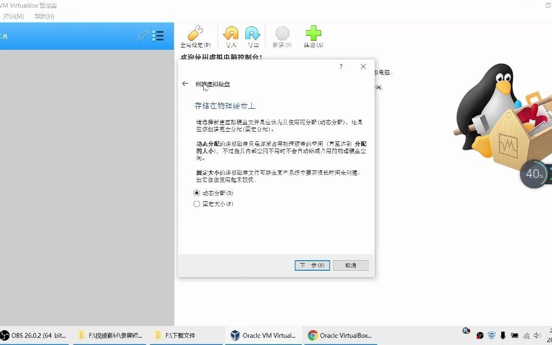Open the 帮助(H) menu
Screen dimensions: 552x345
(x=43, y=16)
